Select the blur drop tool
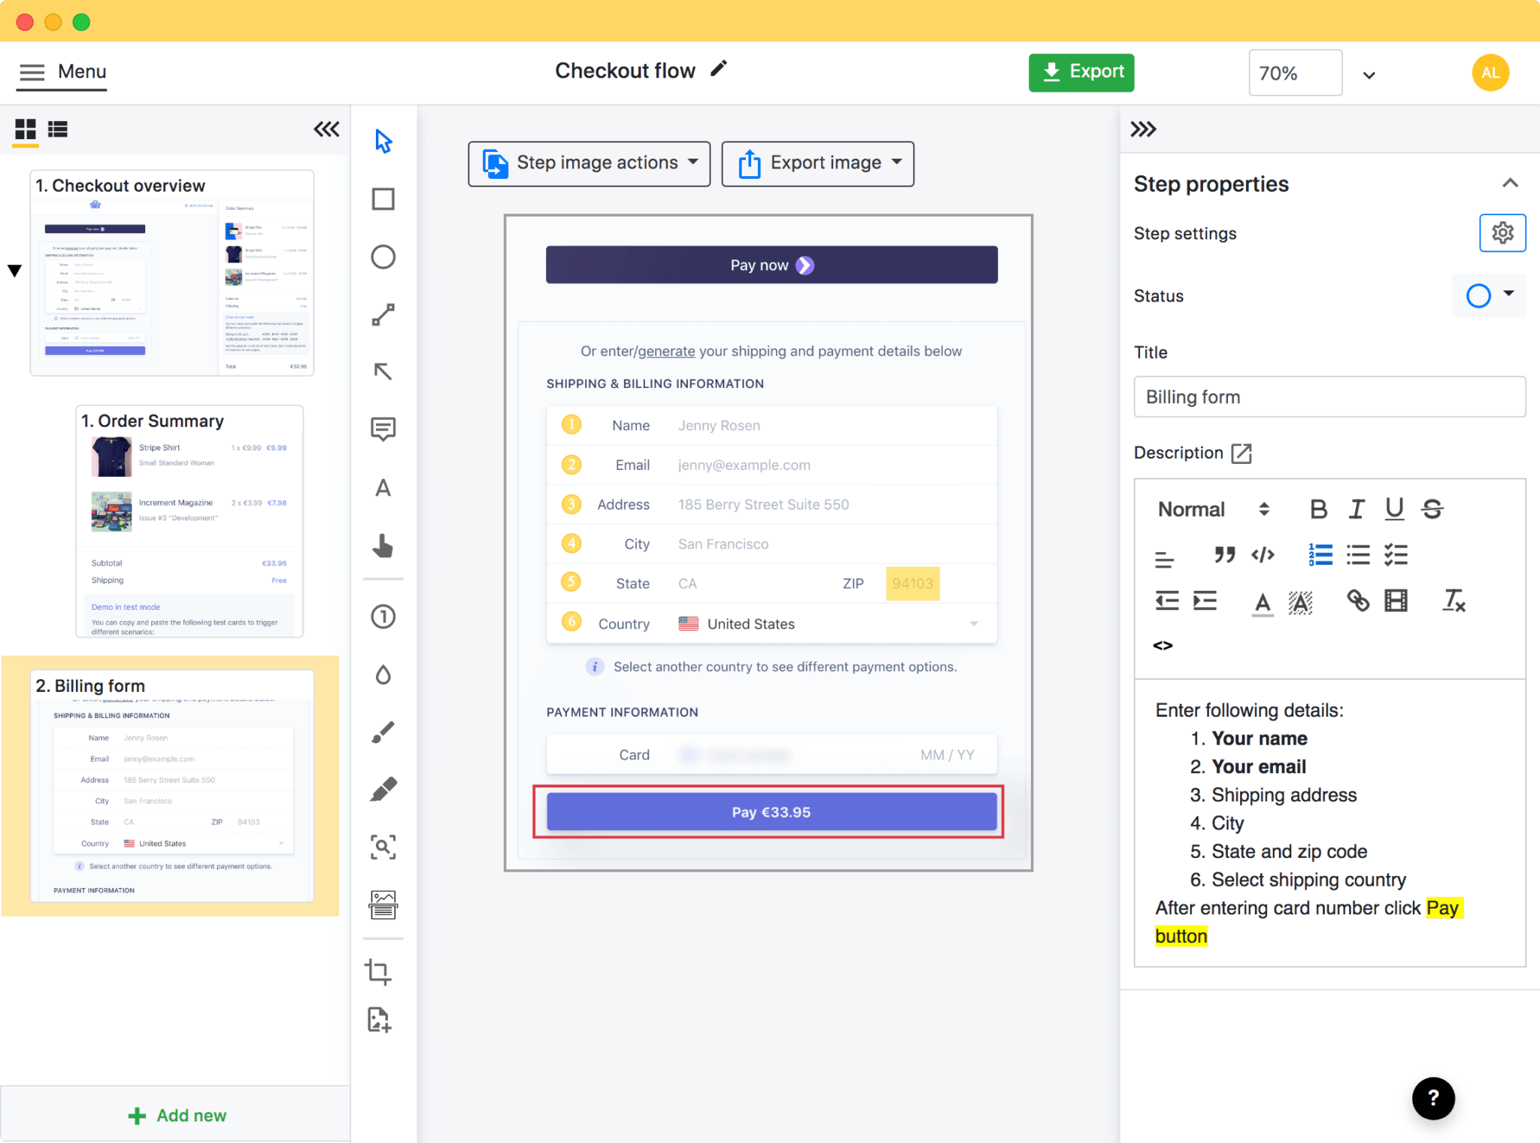1540x1143 pixels. point(383,675)
